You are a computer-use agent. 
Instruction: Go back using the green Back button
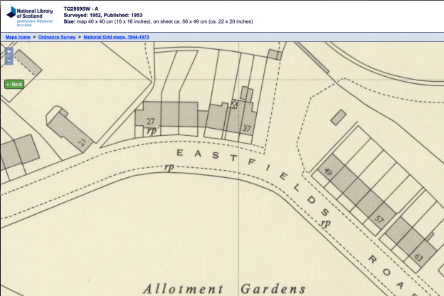tap(14, 84)
